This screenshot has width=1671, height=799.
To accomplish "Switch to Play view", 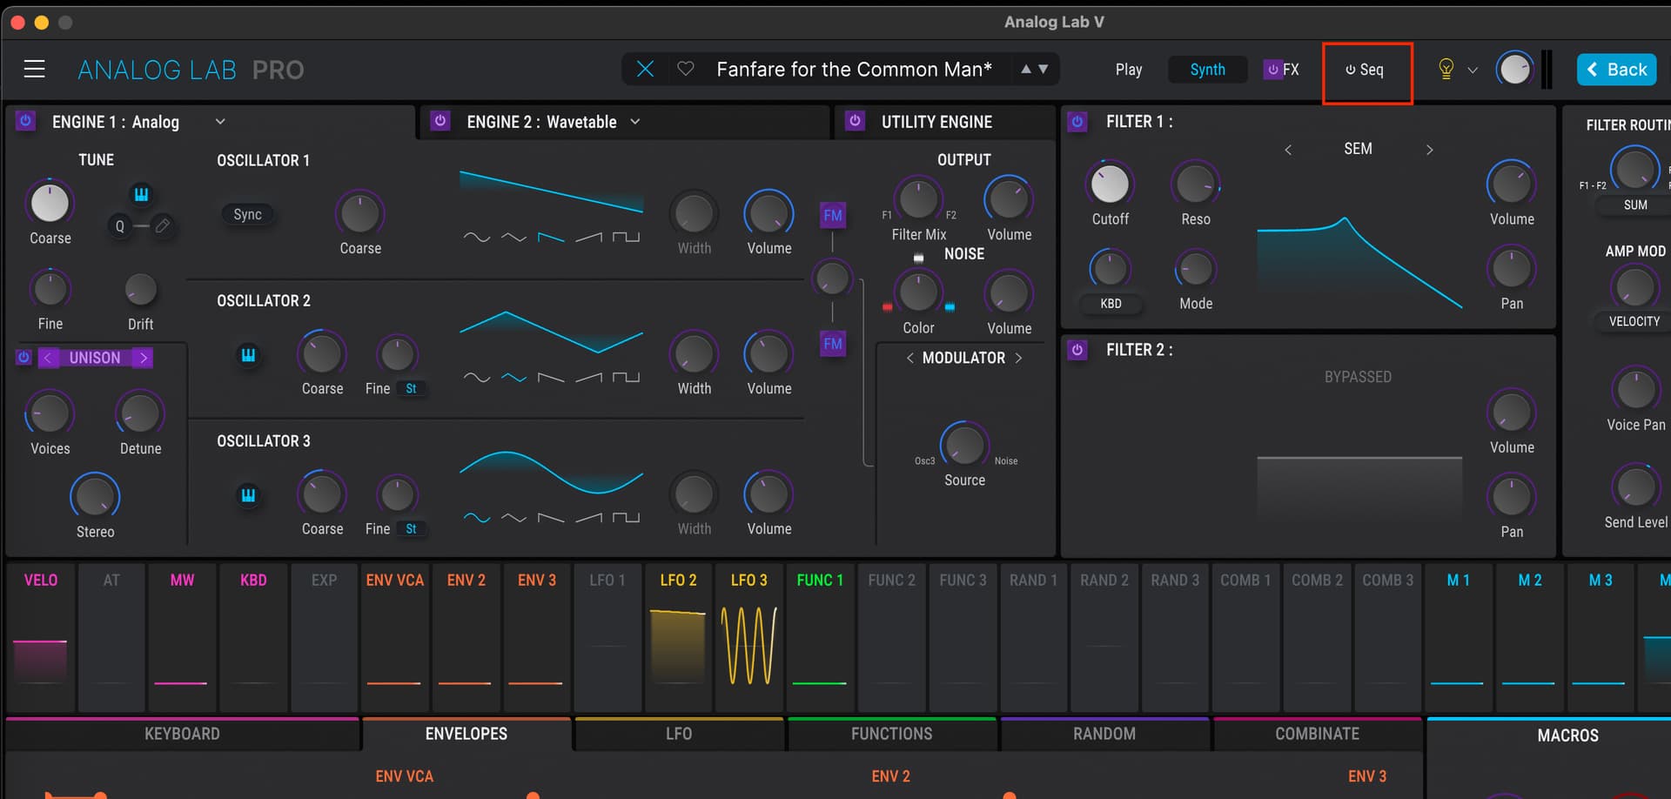I will tap(1129, 70).
